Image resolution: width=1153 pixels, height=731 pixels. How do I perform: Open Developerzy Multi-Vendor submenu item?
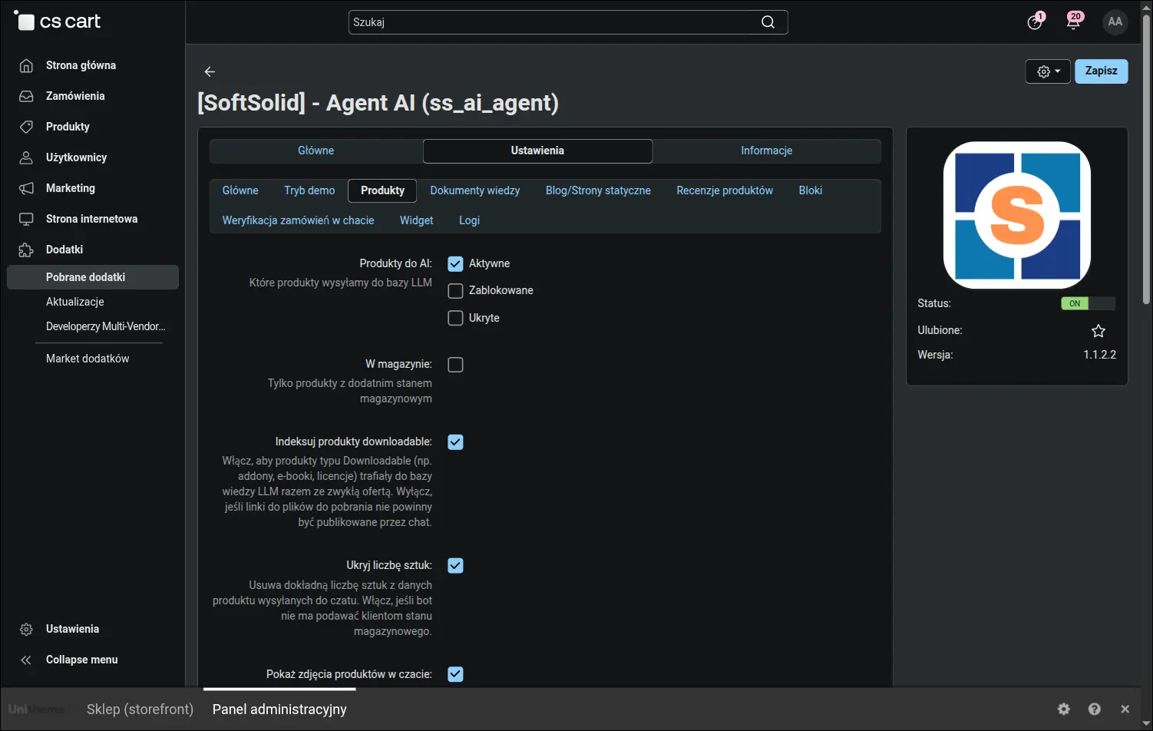(105, 326)
